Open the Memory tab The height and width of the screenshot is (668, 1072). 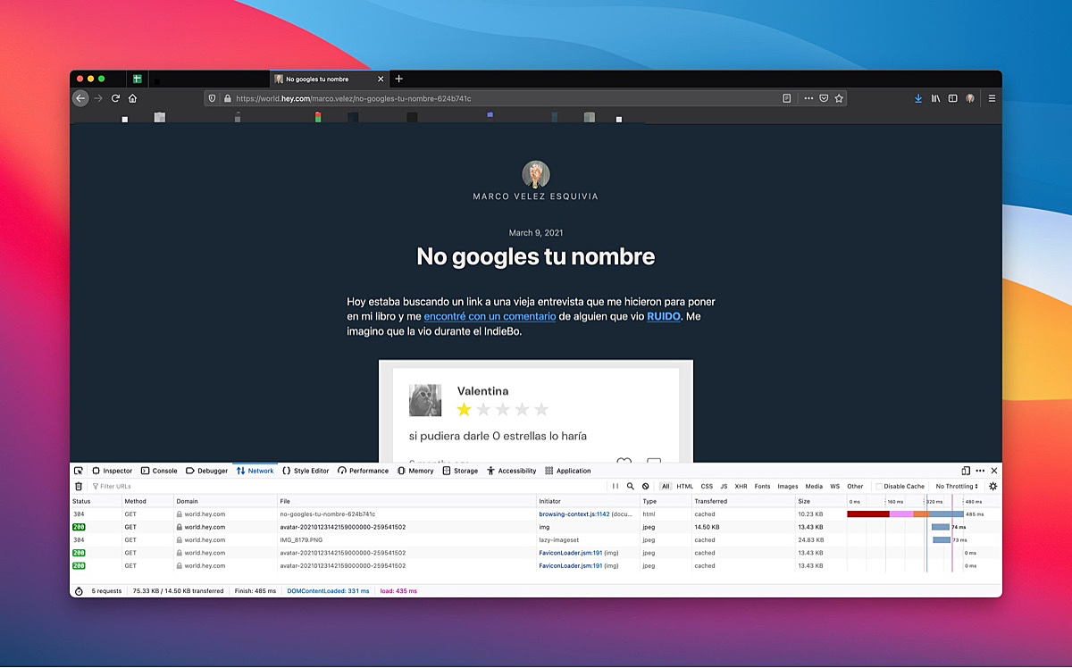415,471
